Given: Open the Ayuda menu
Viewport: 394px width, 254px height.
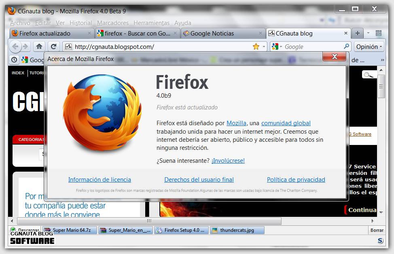Looking at the screenshot, I should click(183, 23).
